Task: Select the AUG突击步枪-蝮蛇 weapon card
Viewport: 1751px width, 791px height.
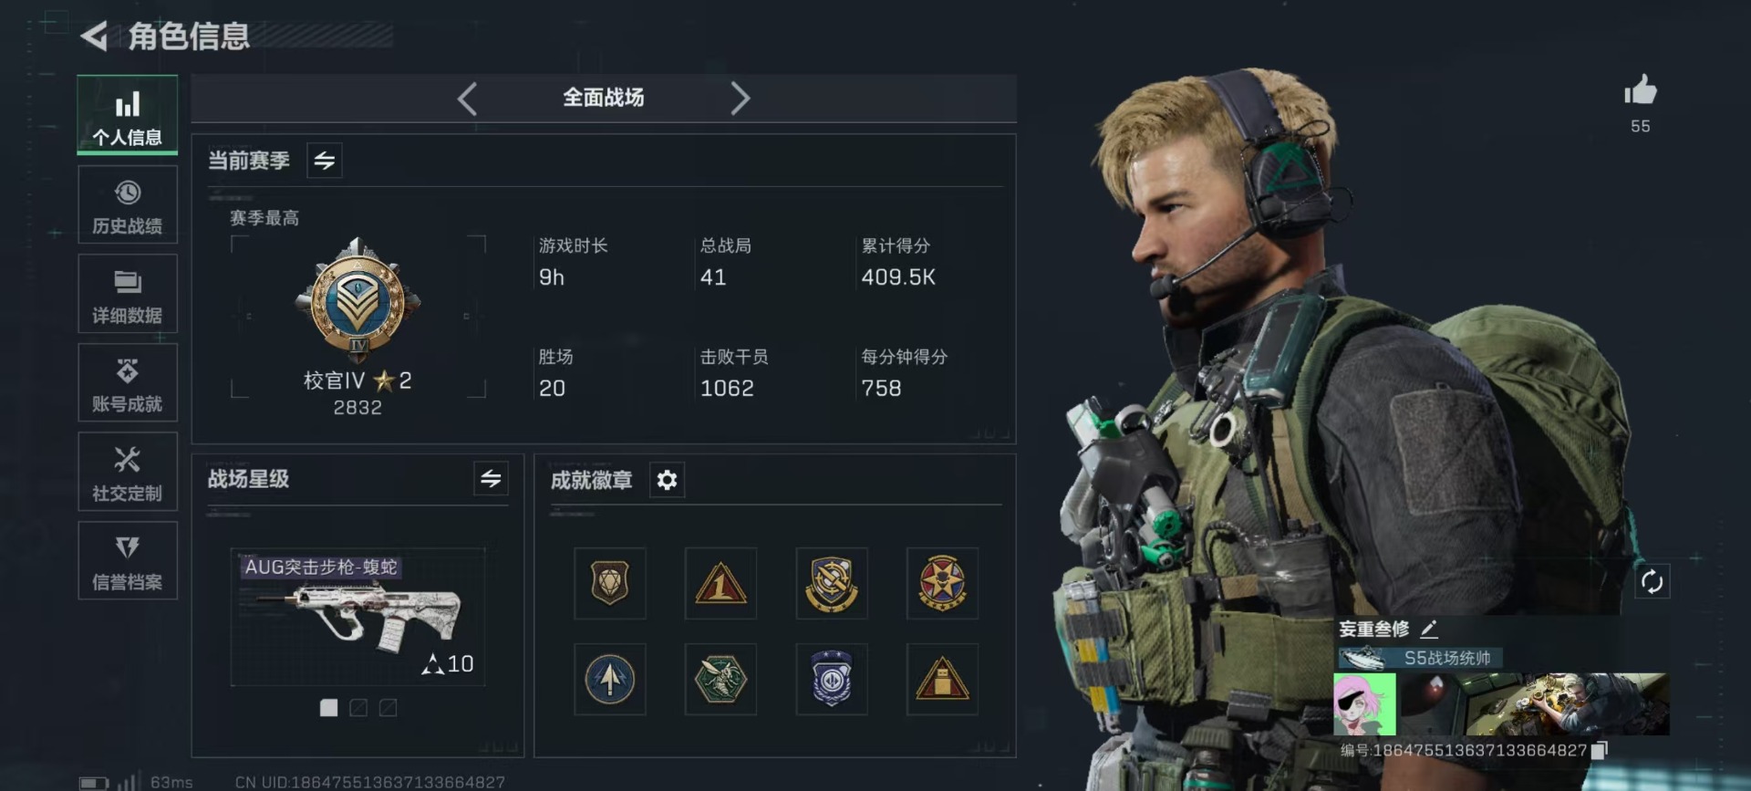Action: [357, 617]
